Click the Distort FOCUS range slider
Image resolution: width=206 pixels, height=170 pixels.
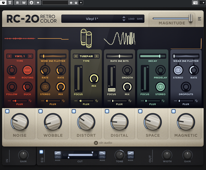pyautogui.click(x=78, y=79)
